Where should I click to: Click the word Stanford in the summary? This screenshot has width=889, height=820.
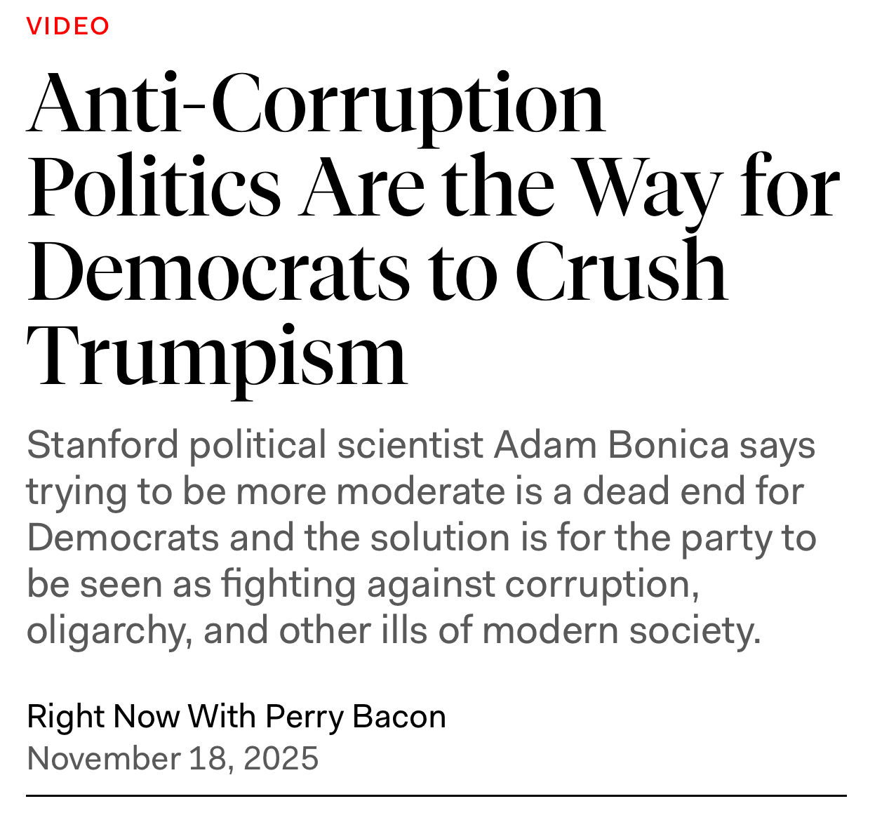click(x=102, y=445)
